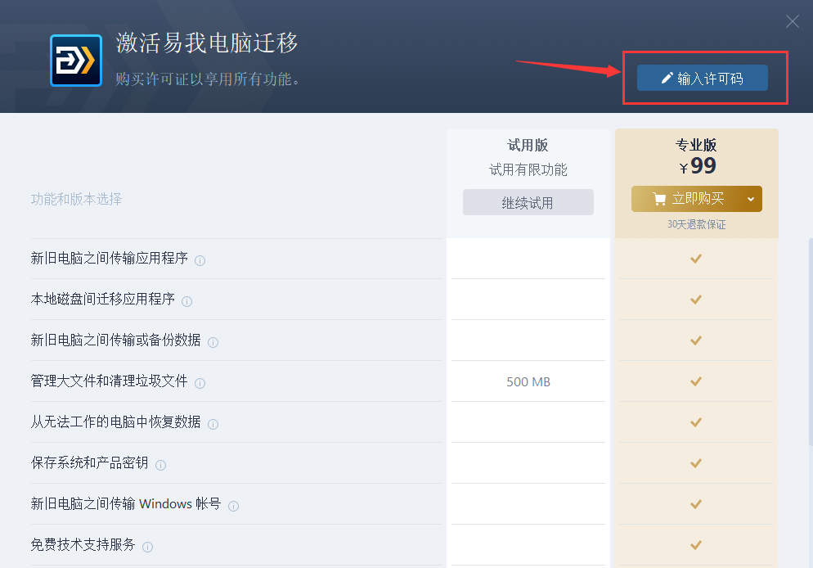Click the 试用版 column heading

[528, 145]
